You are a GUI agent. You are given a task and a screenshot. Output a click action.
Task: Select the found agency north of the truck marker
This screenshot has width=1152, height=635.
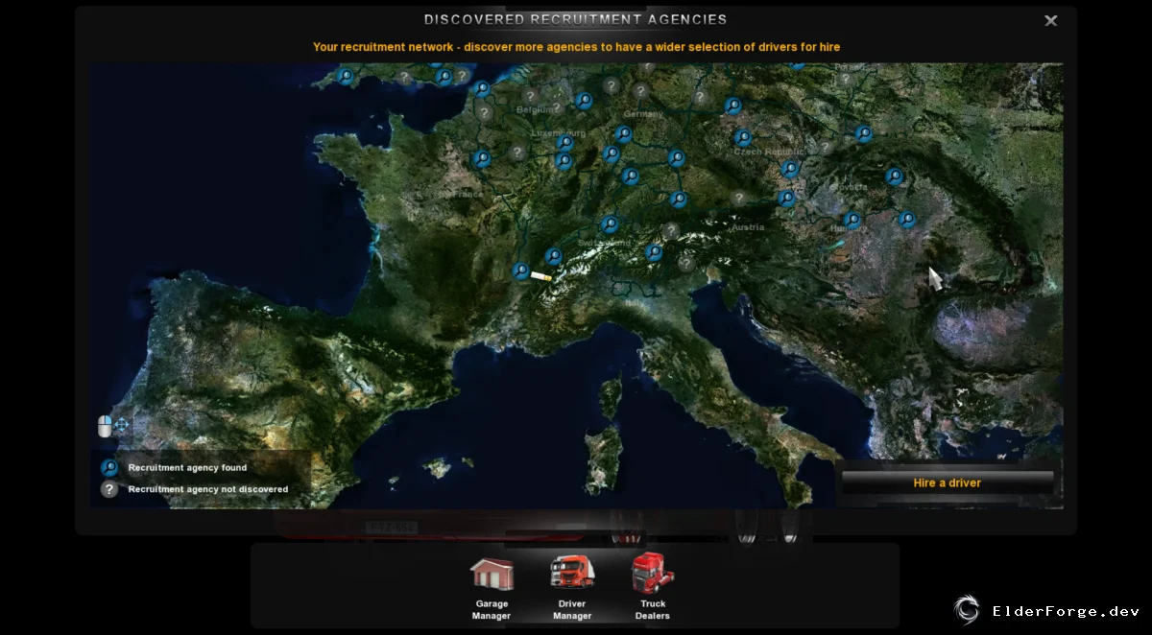[x=553, y=256]
